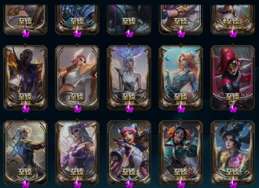259x188 pixels.
Task: Select the dark masked armored warrior skin card
Action: click(25, 77)
